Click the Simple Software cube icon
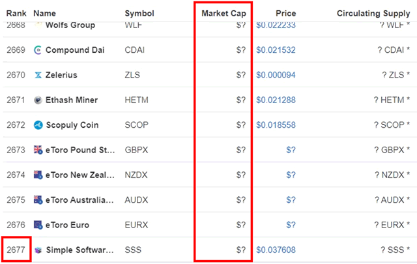The height and width of the screenshot is (264, 417). 38,250
